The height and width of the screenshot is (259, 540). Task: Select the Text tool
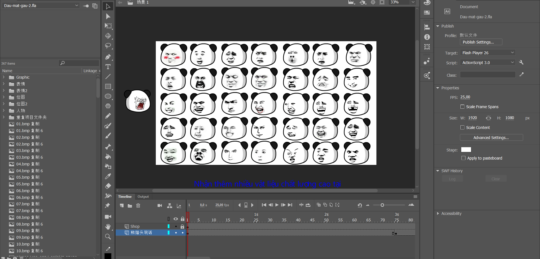(x=108, y=67)
